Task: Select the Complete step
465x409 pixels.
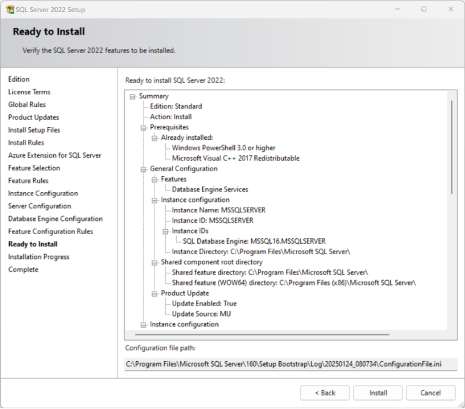Action: coord(24,270)
